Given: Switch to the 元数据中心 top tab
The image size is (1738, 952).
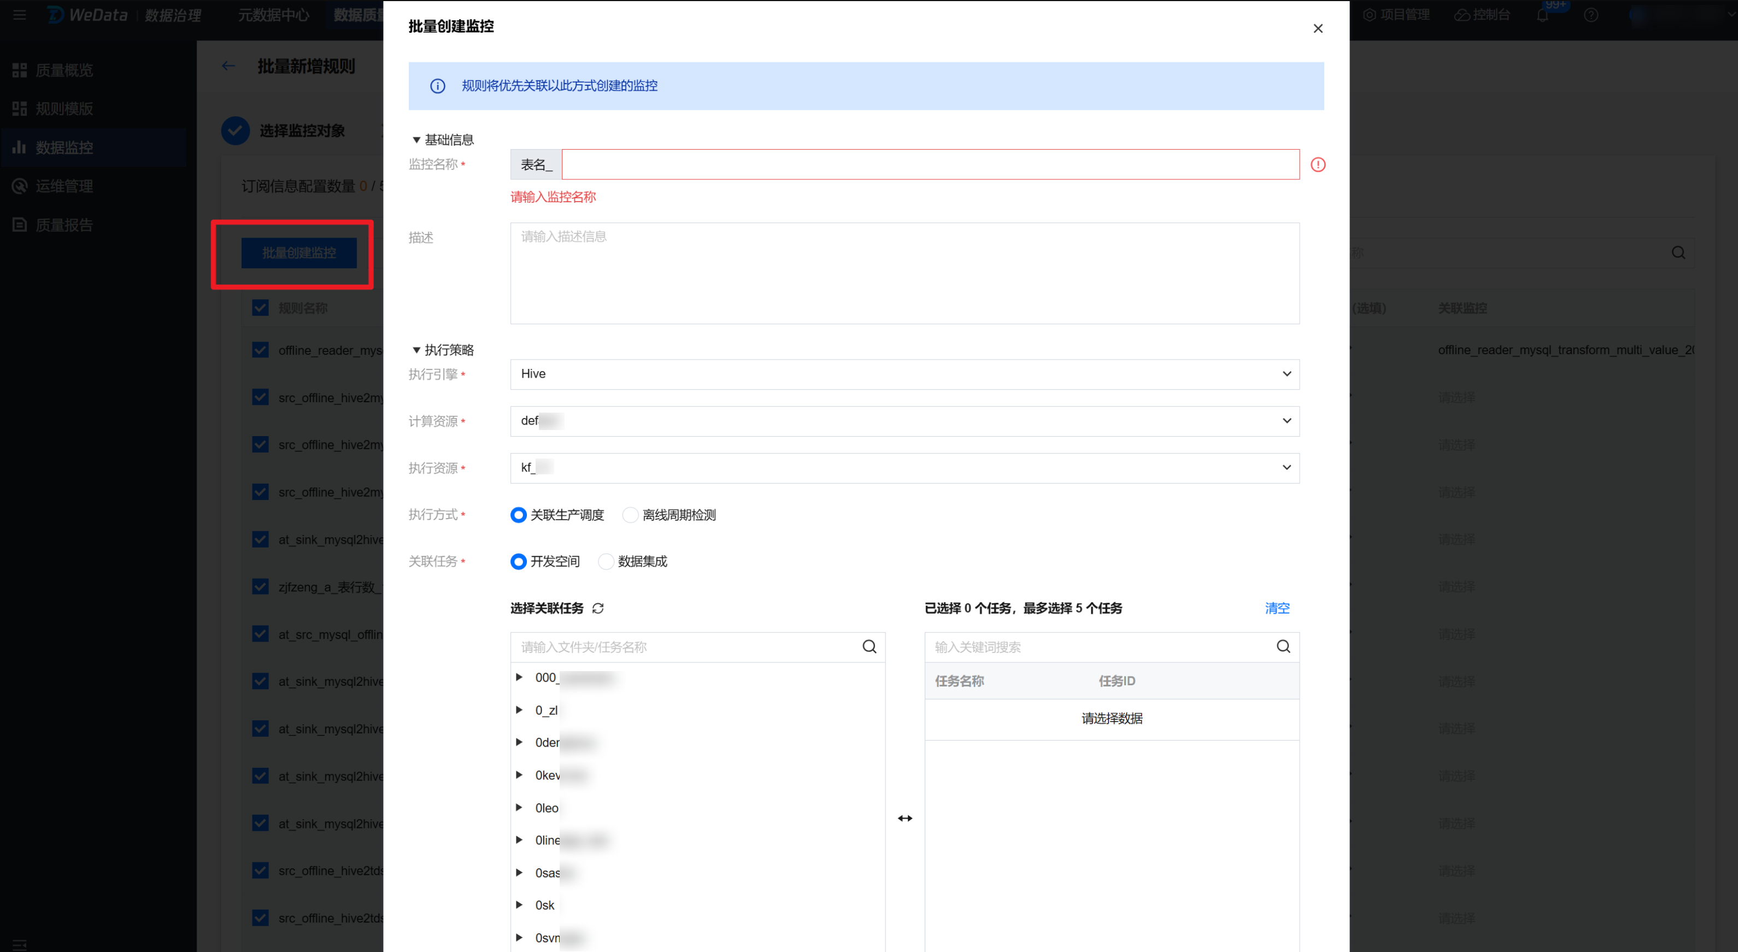Looking at the screenshot, I should tap(273, 15).
